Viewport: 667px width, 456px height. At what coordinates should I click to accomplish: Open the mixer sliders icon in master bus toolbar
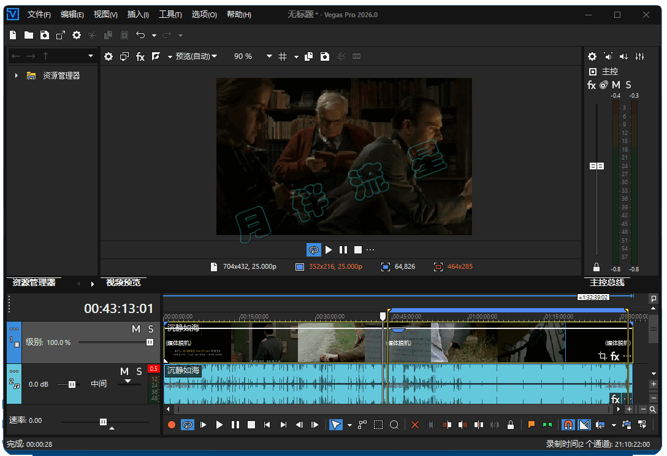point(640,56)
